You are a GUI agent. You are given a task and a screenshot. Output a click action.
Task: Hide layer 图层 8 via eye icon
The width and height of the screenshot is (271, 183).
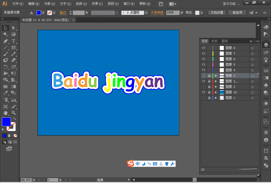[x=204, y=48]
